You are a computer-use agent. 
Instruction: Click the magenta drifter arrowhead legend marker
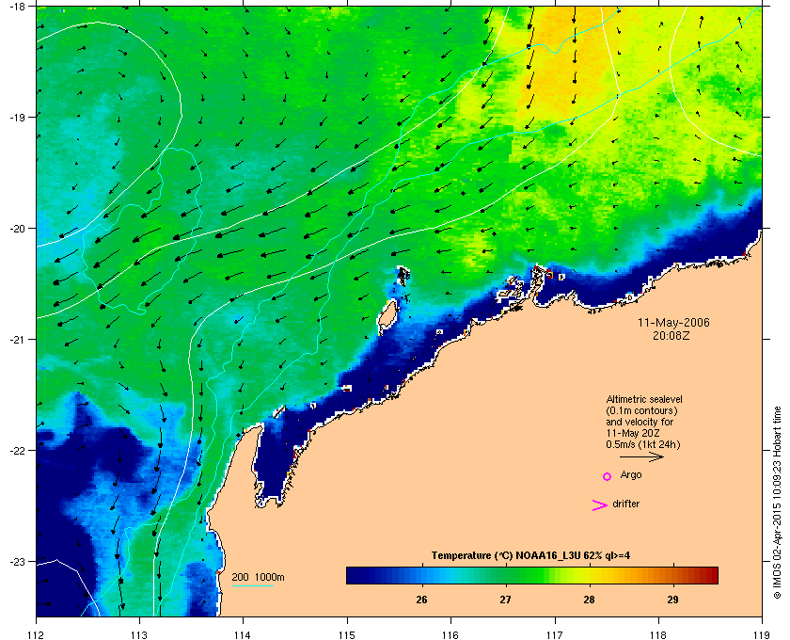pos(600,505)
